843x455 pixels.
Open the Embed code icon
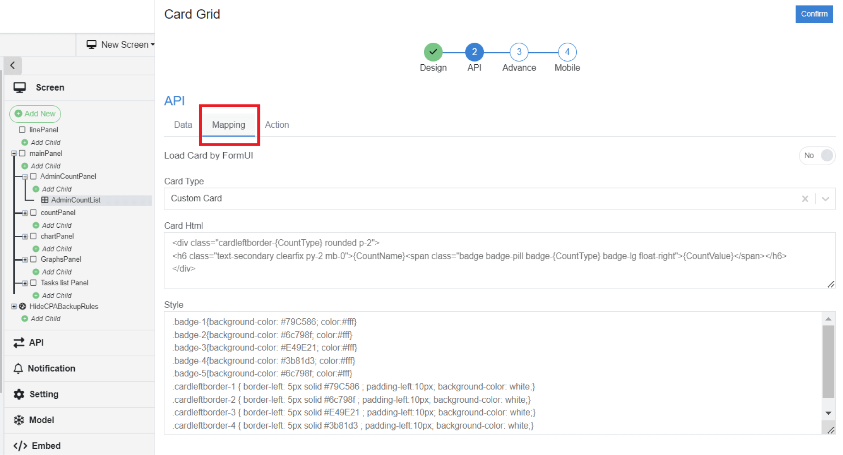tap(20, 446)
